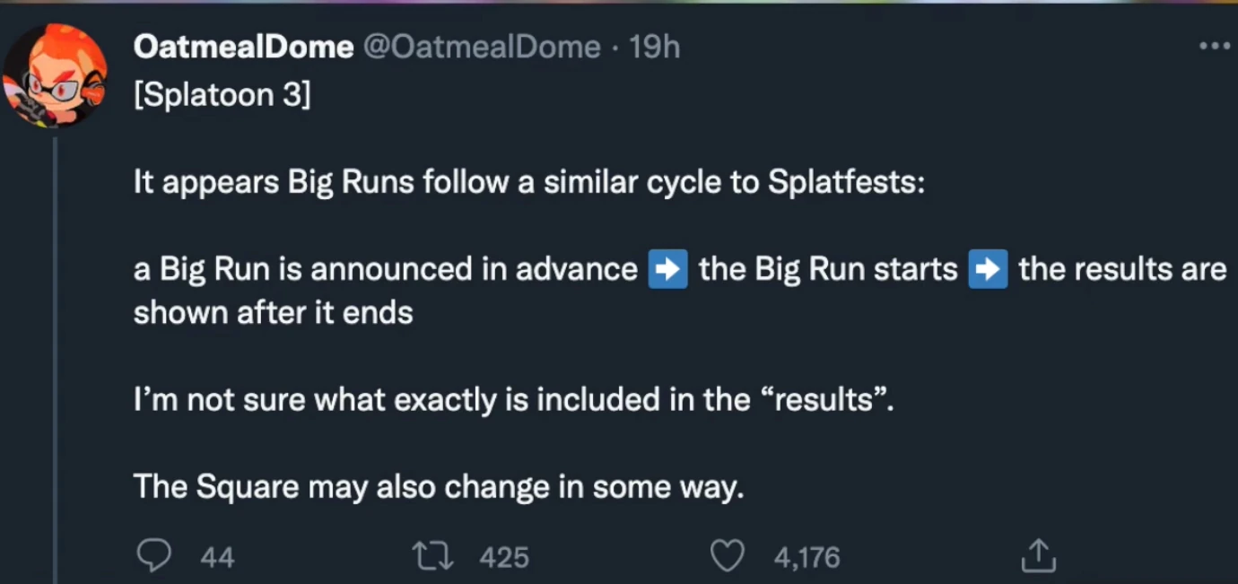Open the OatmealDome display name link
This screenshot has width=1238, height=584.
(243, 48)
